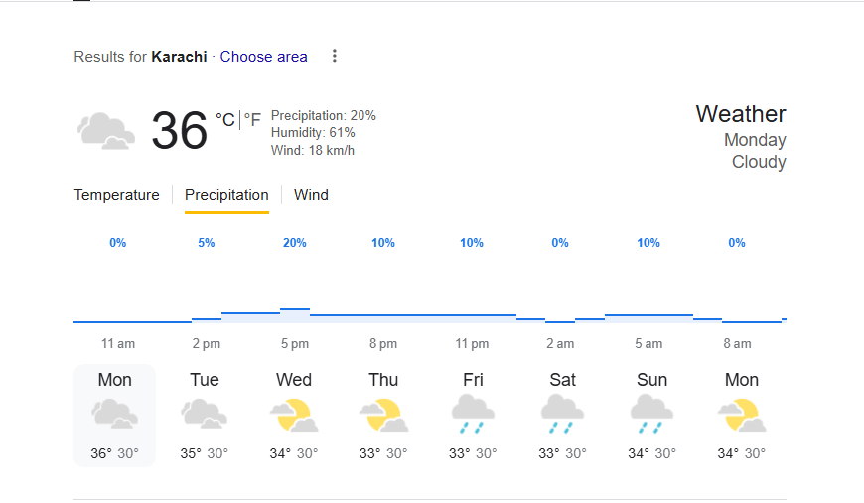Click the 11 pm 10% precipitation value
The width and height of the screenshot is (864, 503).
[472, 243]
